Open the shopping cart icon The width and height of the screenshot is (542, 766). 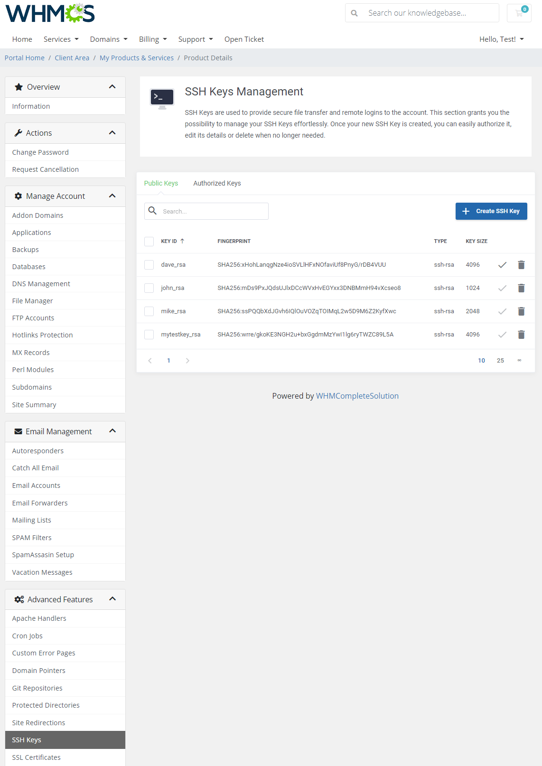[x=519, y=13]
